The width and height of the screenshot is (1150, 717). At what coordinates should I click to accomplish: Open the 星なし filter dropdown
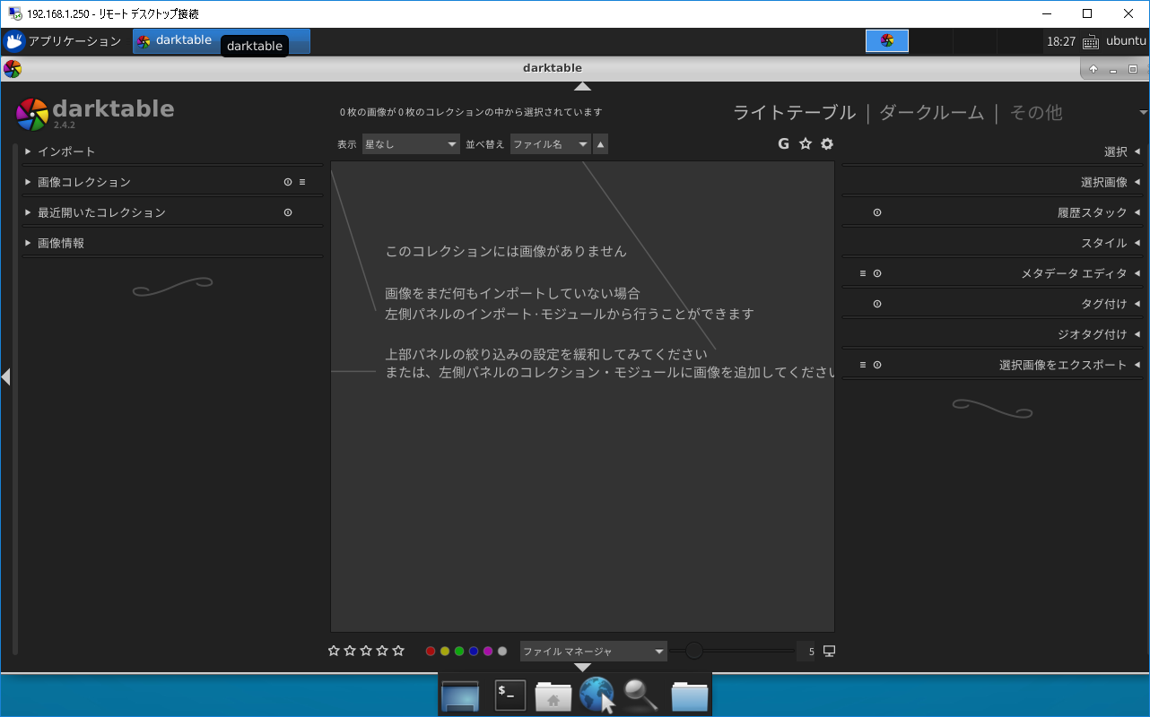[x=410, y=143]
